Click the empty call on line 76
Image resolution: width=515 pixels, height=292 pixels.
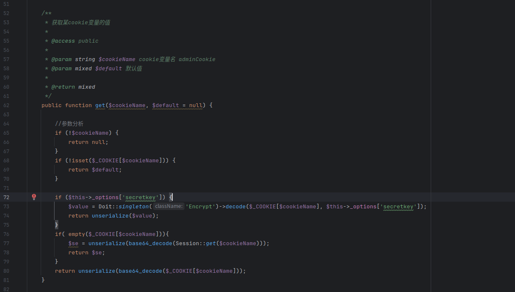point(77,234)
